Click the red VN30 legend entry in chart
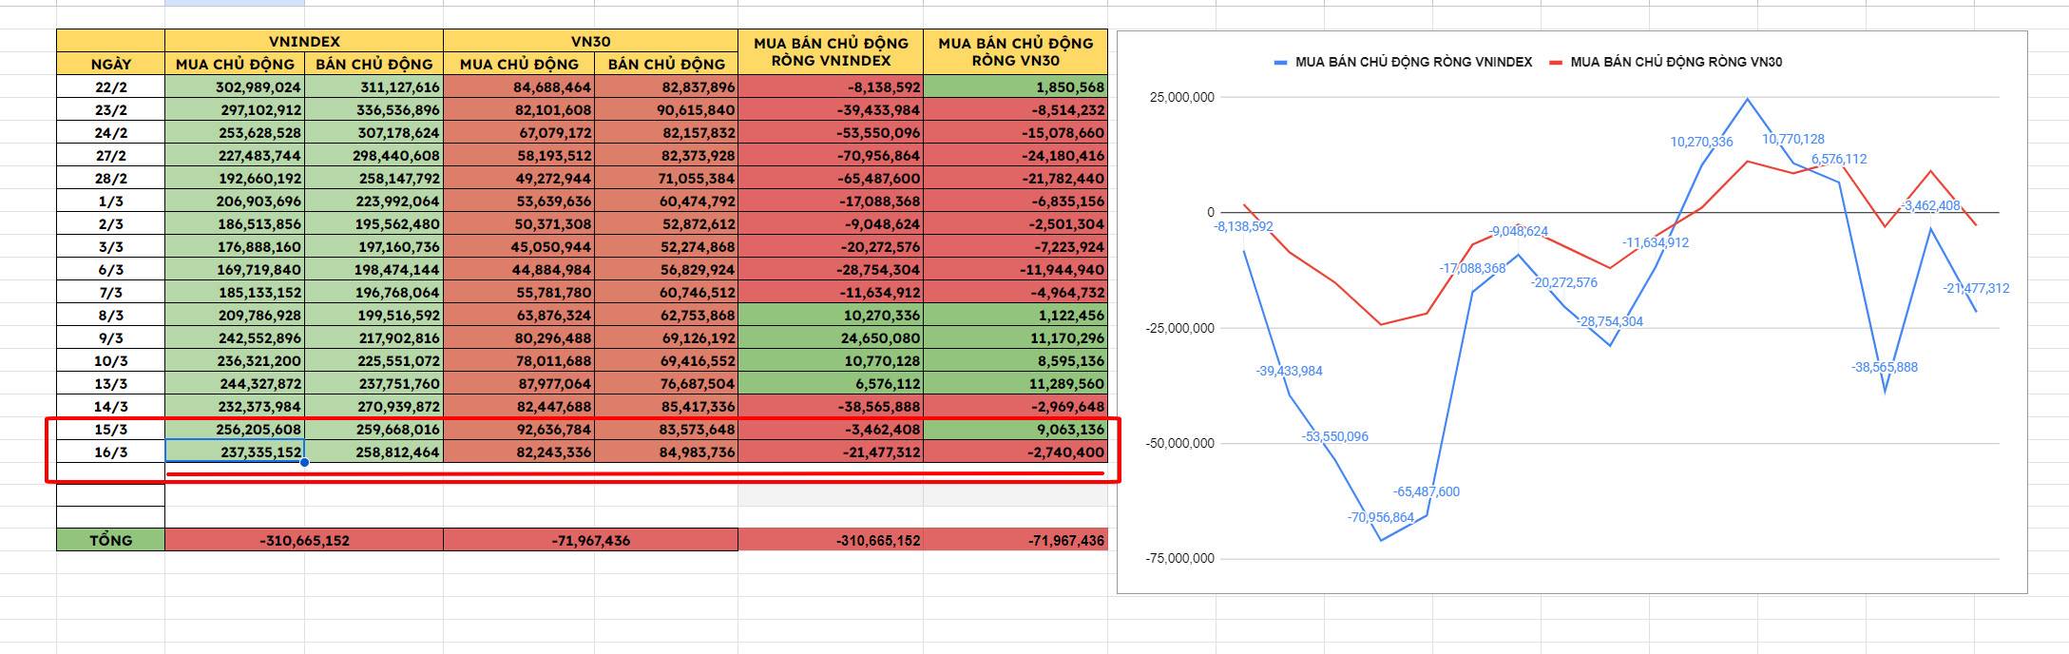Image resolution: width=2069 pixels, height=654 pixels. 1666,62
